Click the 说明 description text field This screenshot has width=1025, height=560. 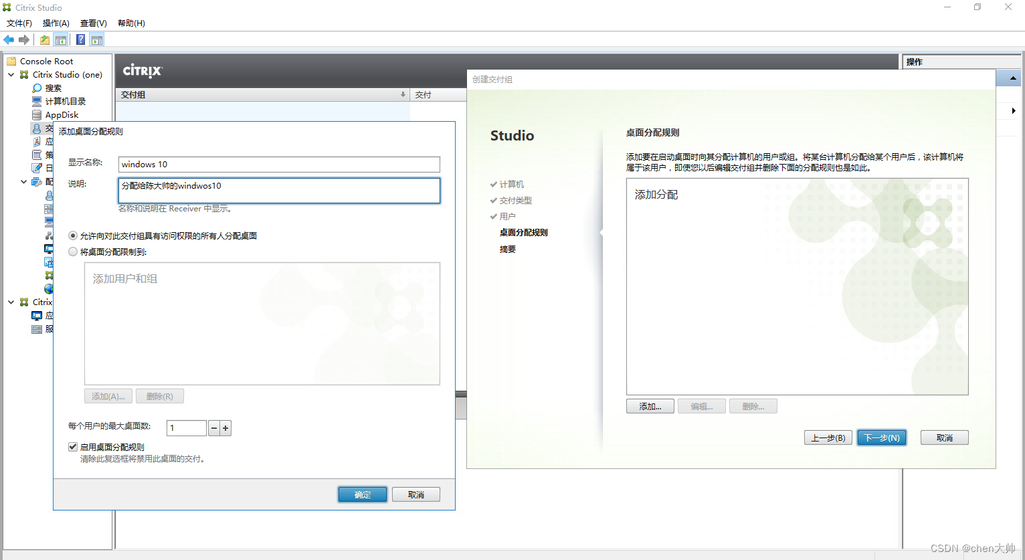coord(279,190)
